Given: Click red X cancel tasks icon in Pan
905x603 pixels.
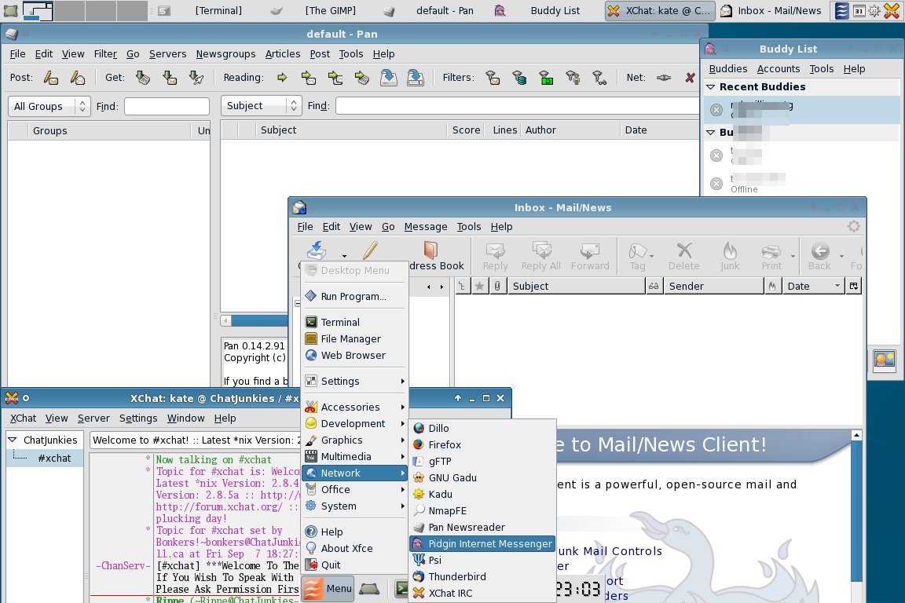Looking at the screenshot, I should point(690,77).
